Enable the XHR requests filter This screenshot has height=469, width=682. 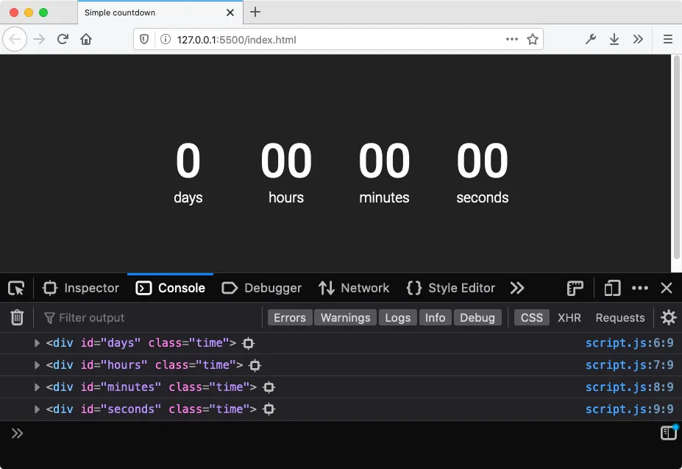click(x=569, y=317)
